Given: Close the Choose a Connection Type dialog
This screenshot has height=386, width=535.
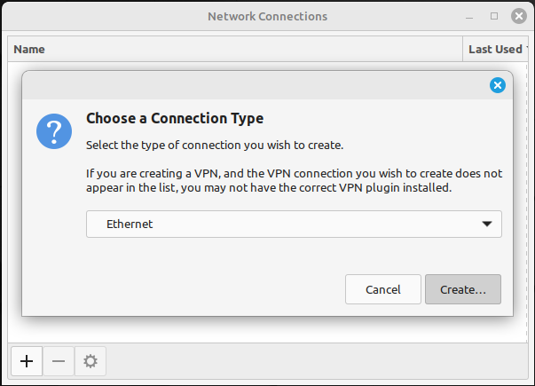Looking at the screenshot, I should click(498, 85).
